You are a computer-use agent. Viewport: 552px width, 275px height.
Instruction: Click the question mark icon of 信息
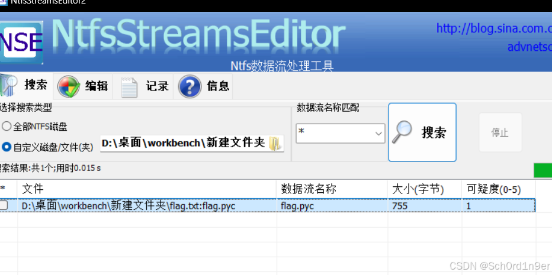pos(190,86)
